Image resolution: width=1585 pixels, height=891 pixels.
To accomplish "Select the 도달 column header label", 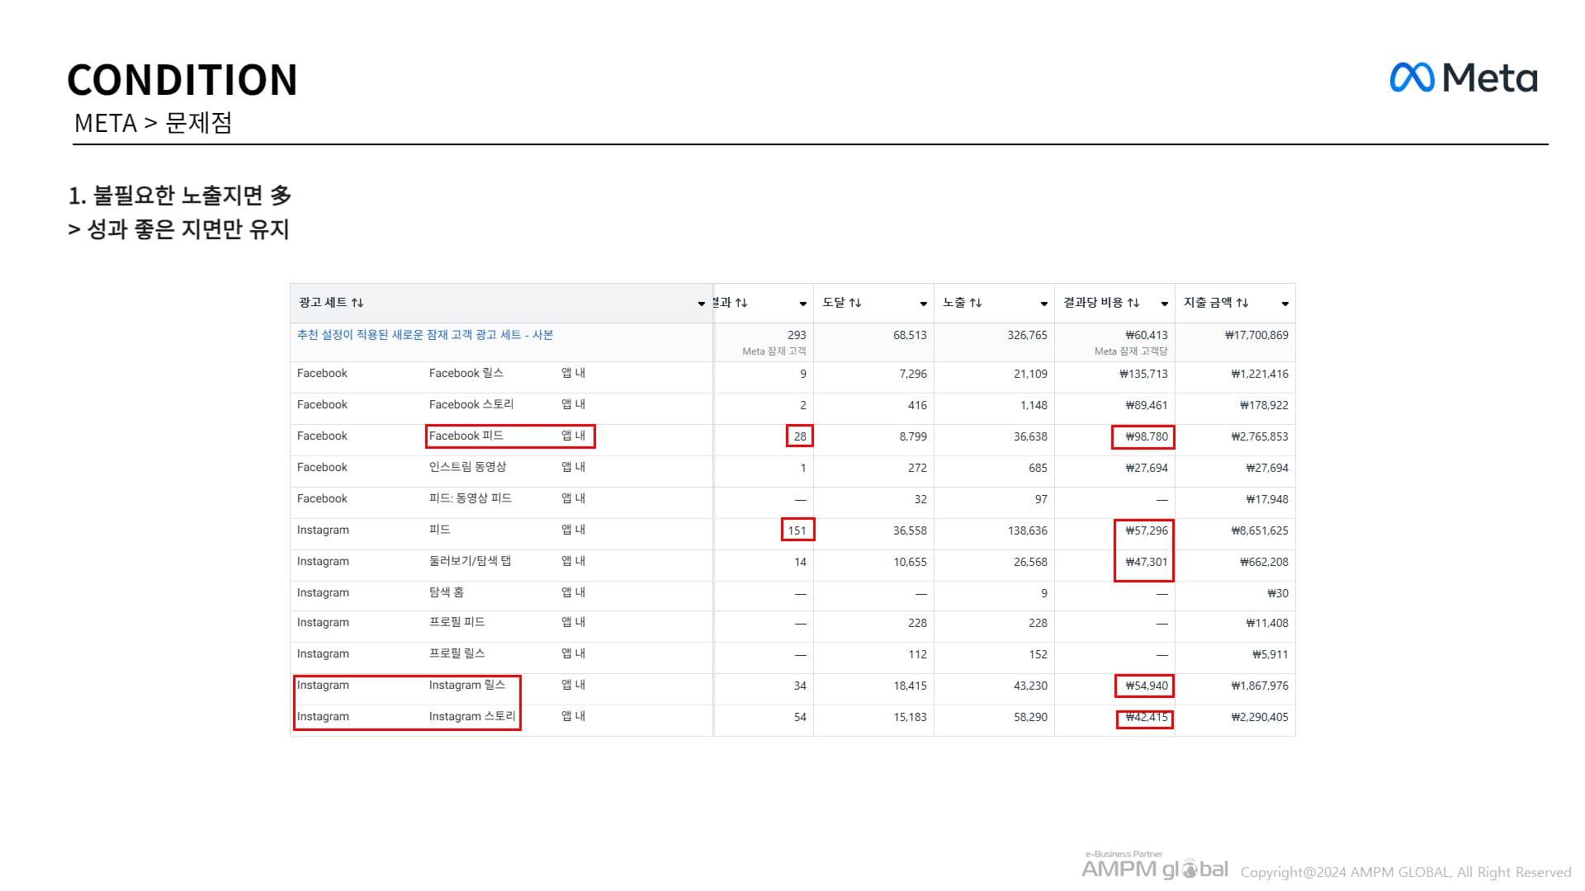I will [x=834, y=303].
